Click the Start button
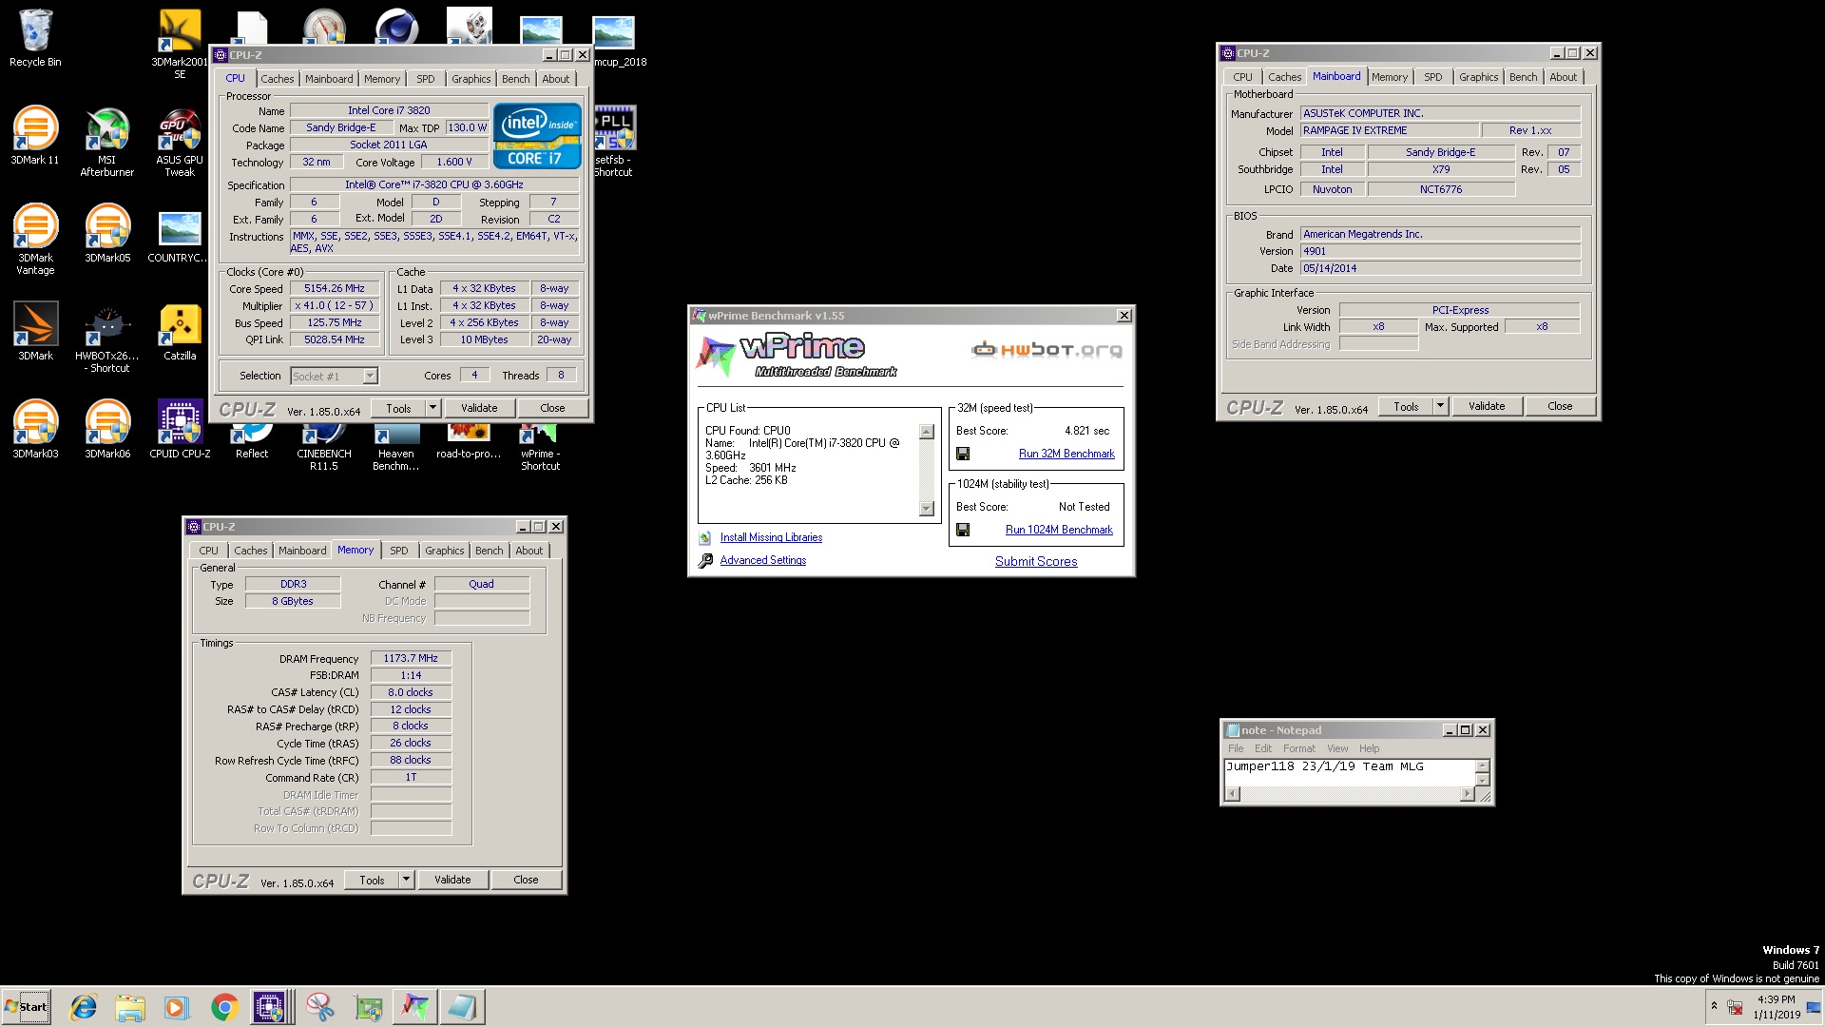This screenshot has width=1825, height=1027. (27, 1007)
